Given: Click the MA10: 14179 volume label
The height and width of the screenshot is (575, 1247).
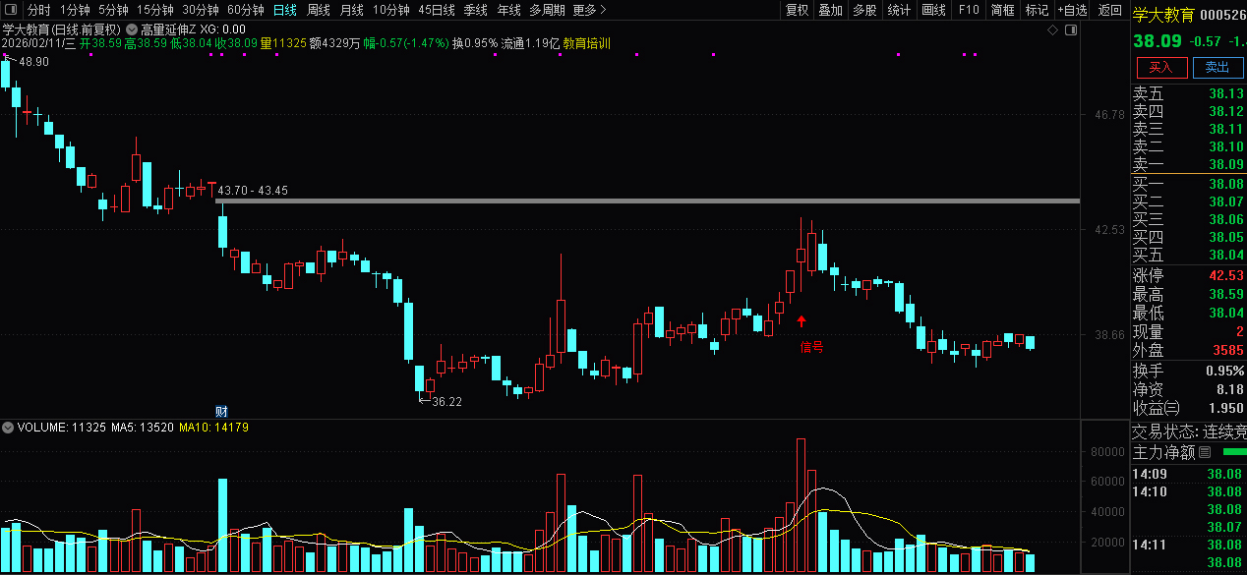Looking at the screenshot, I should click(213, 428).
